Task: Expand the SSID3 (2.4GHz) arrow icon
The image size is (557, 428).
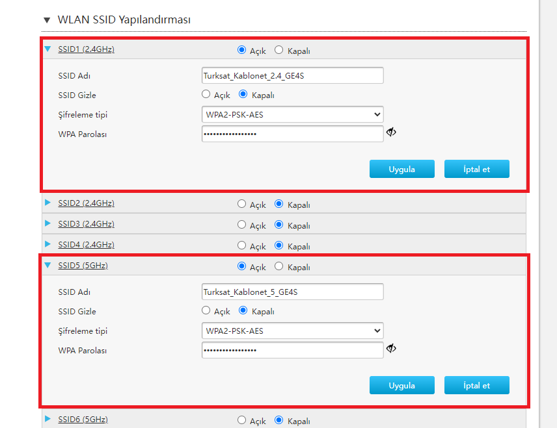Action: pyautogui.click(x=48, y=223)
